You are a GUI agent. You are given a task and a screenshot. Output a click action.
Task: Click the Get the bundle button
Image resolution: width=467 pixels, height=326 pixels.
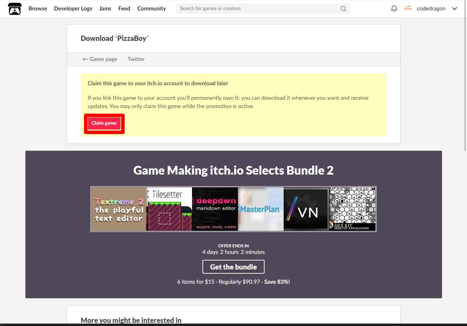point(233,267)
